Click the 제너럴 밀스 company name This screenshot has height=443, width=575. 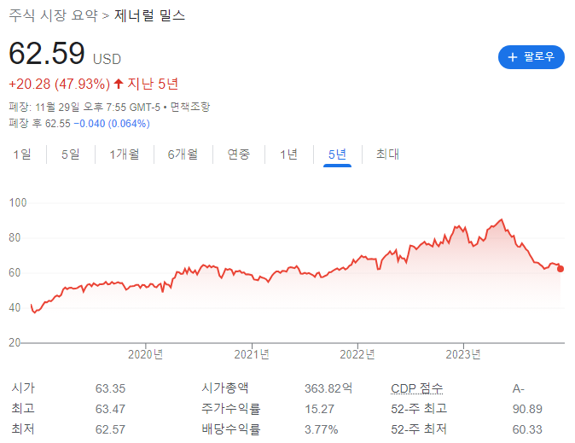(x=149, y=15)
